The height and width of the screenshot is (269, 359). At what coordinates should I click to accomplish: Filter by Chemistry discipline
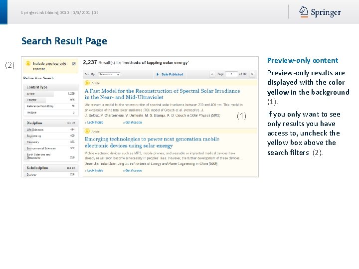coord(51,142)
